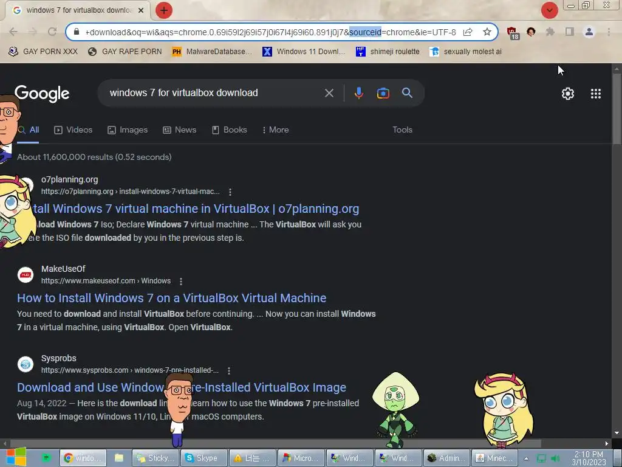This screenshot has height=467, width=622.
Task: Open options for o7planning result
Action: click(x=230, y=192)
